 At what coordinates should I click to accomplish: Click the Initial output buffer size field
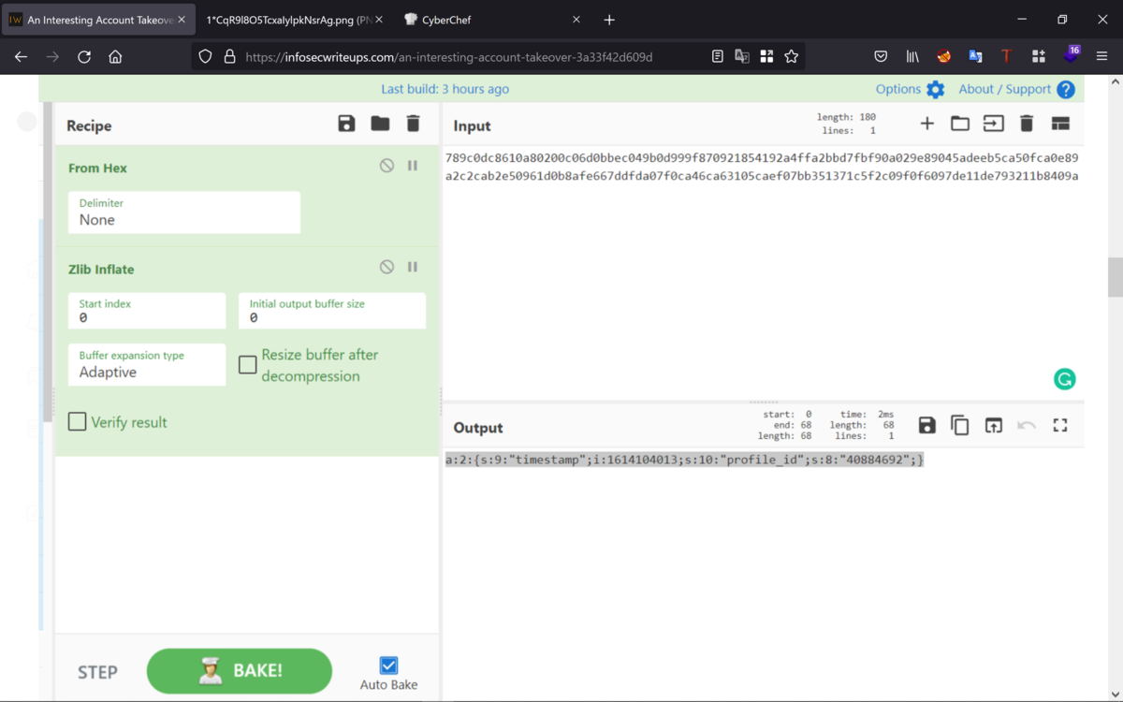point(332,311)
